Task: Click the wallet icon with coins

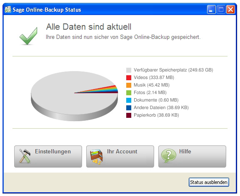Action: tap(96, 157)
